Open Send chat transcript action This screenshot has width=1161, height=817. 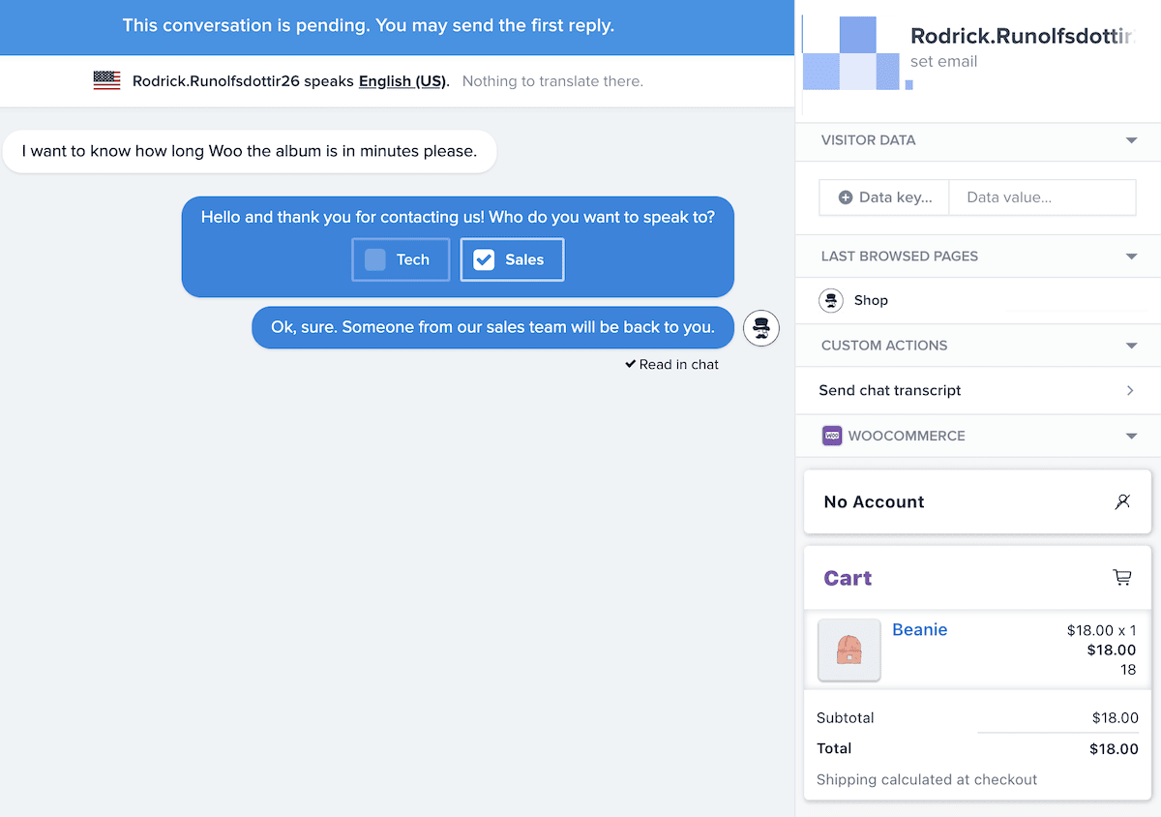[978, 390]
